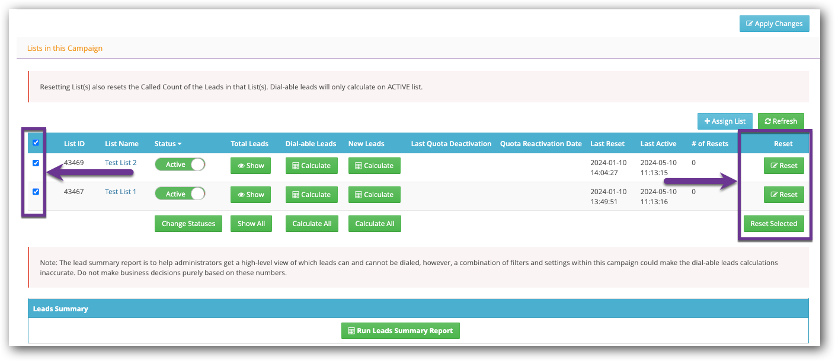The width and height of the screenshot is (835, 361).
Task: Click Show for Test List 2
Action: [x=251, y=166]
